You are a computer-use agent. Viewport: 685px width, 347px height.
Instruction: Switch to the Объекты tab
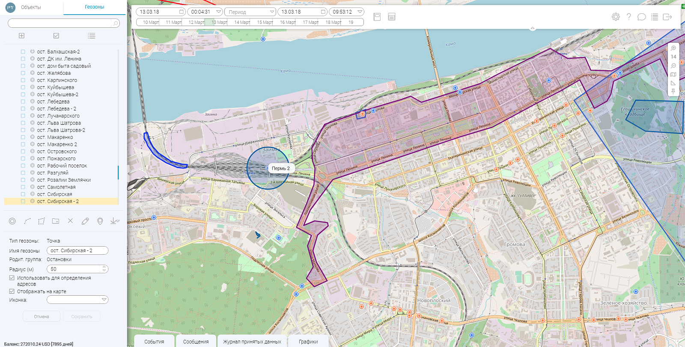(31, 7)
